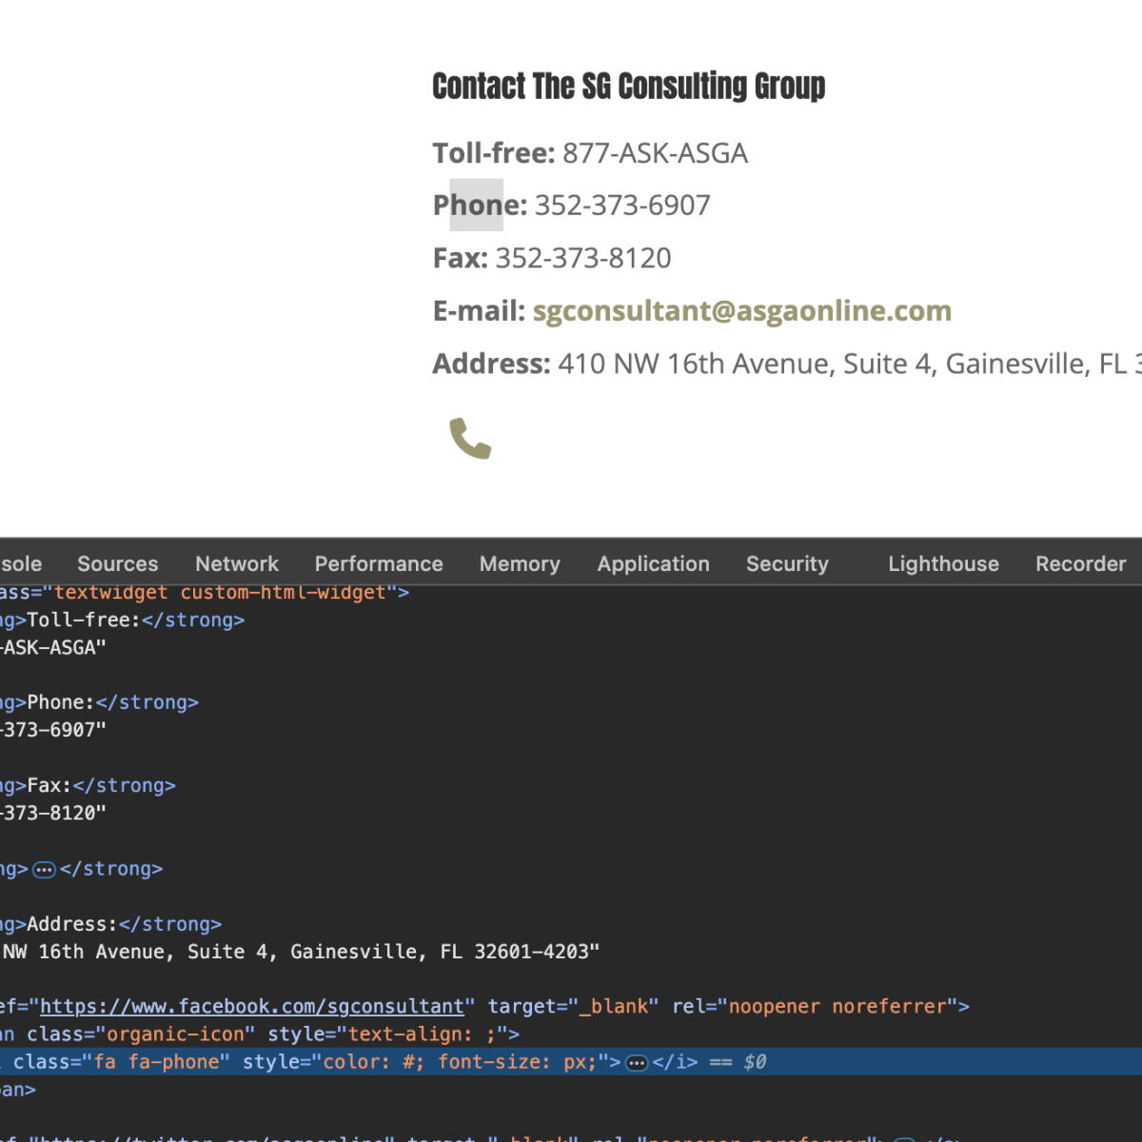Click the "-373-8120" text node
Screen dimensions: 1142x1142
pos(52,813)
